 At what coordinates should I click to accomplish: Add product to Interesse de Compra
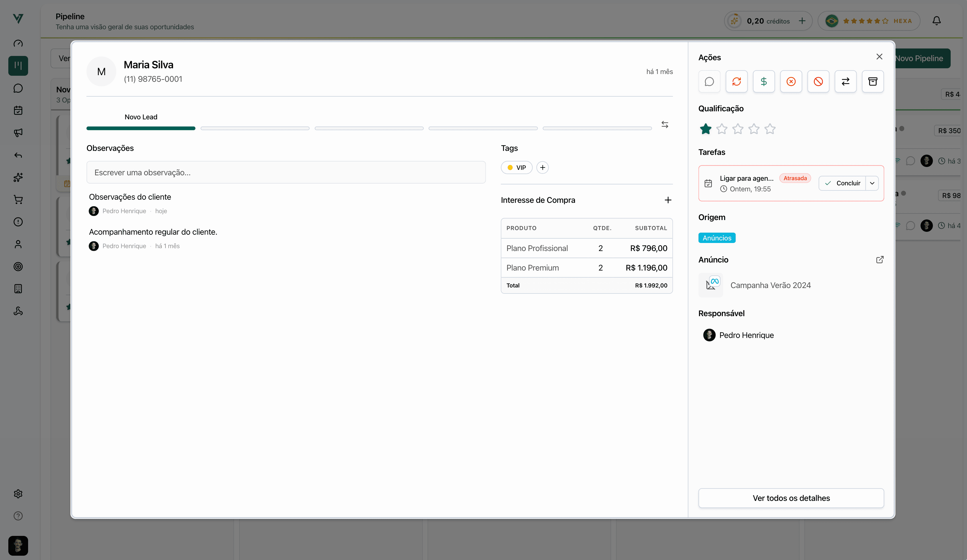point(668,200)
